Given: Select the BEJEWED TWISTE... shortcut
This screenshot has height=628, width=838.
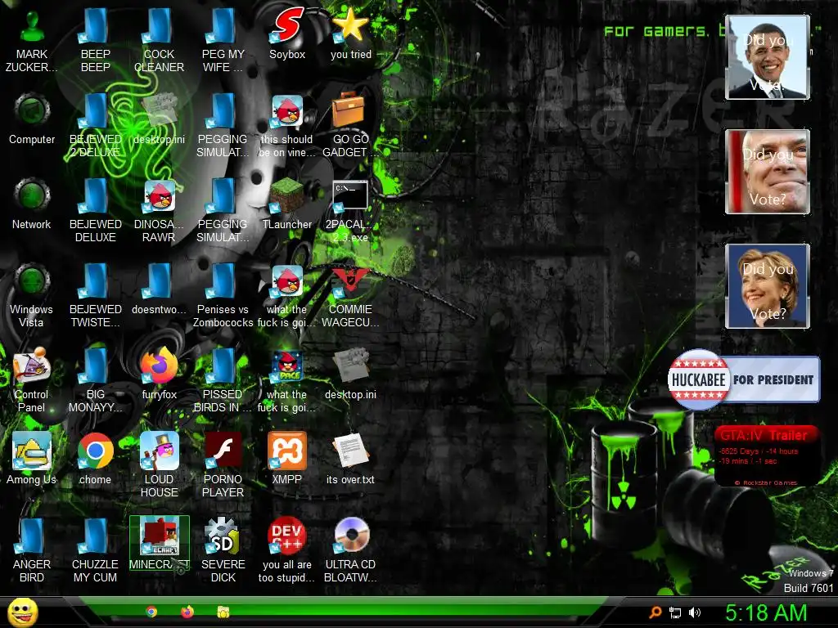Looking at the screenshot, I should pos(95,295).
